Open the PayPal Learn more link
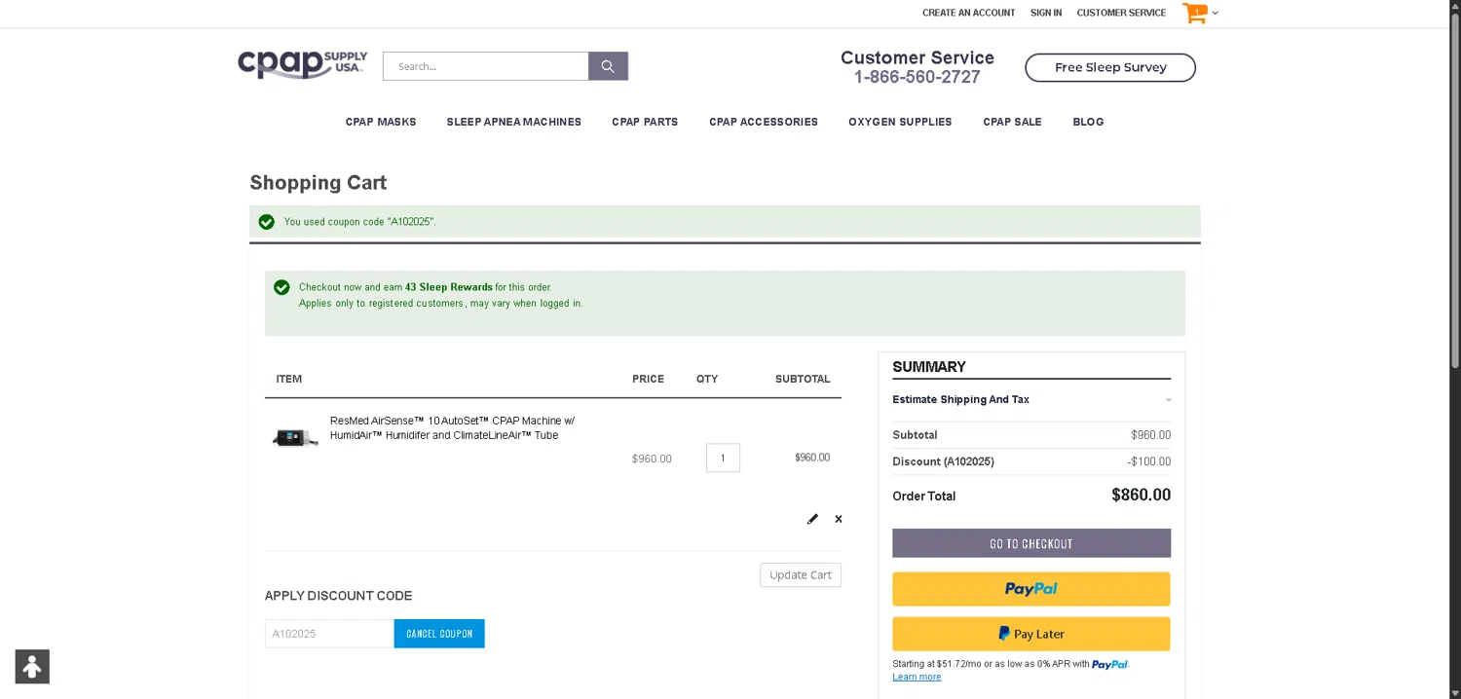The height and width of the screenshot is (699, 1461). (x=917, y=677)
